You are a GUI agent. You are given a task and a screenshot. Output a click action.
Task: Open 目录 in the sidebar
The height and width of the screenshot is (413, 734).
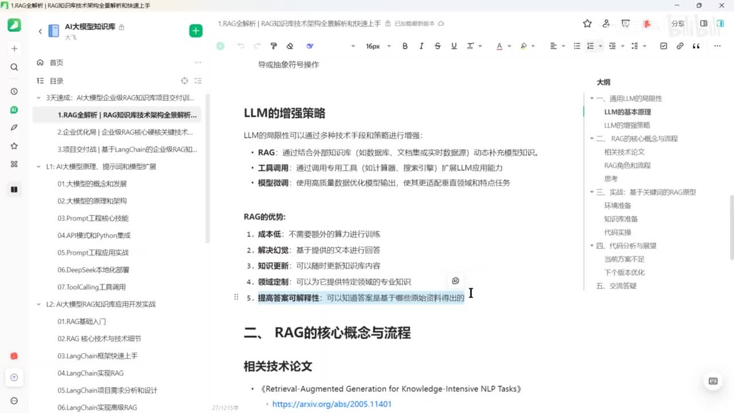56,81
